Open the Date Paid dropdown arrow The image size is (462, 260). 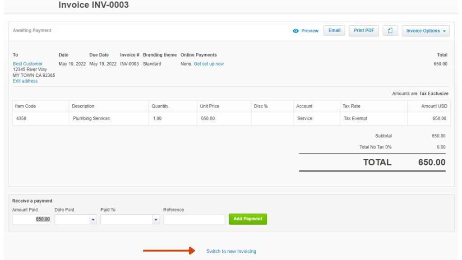point(93,219)
